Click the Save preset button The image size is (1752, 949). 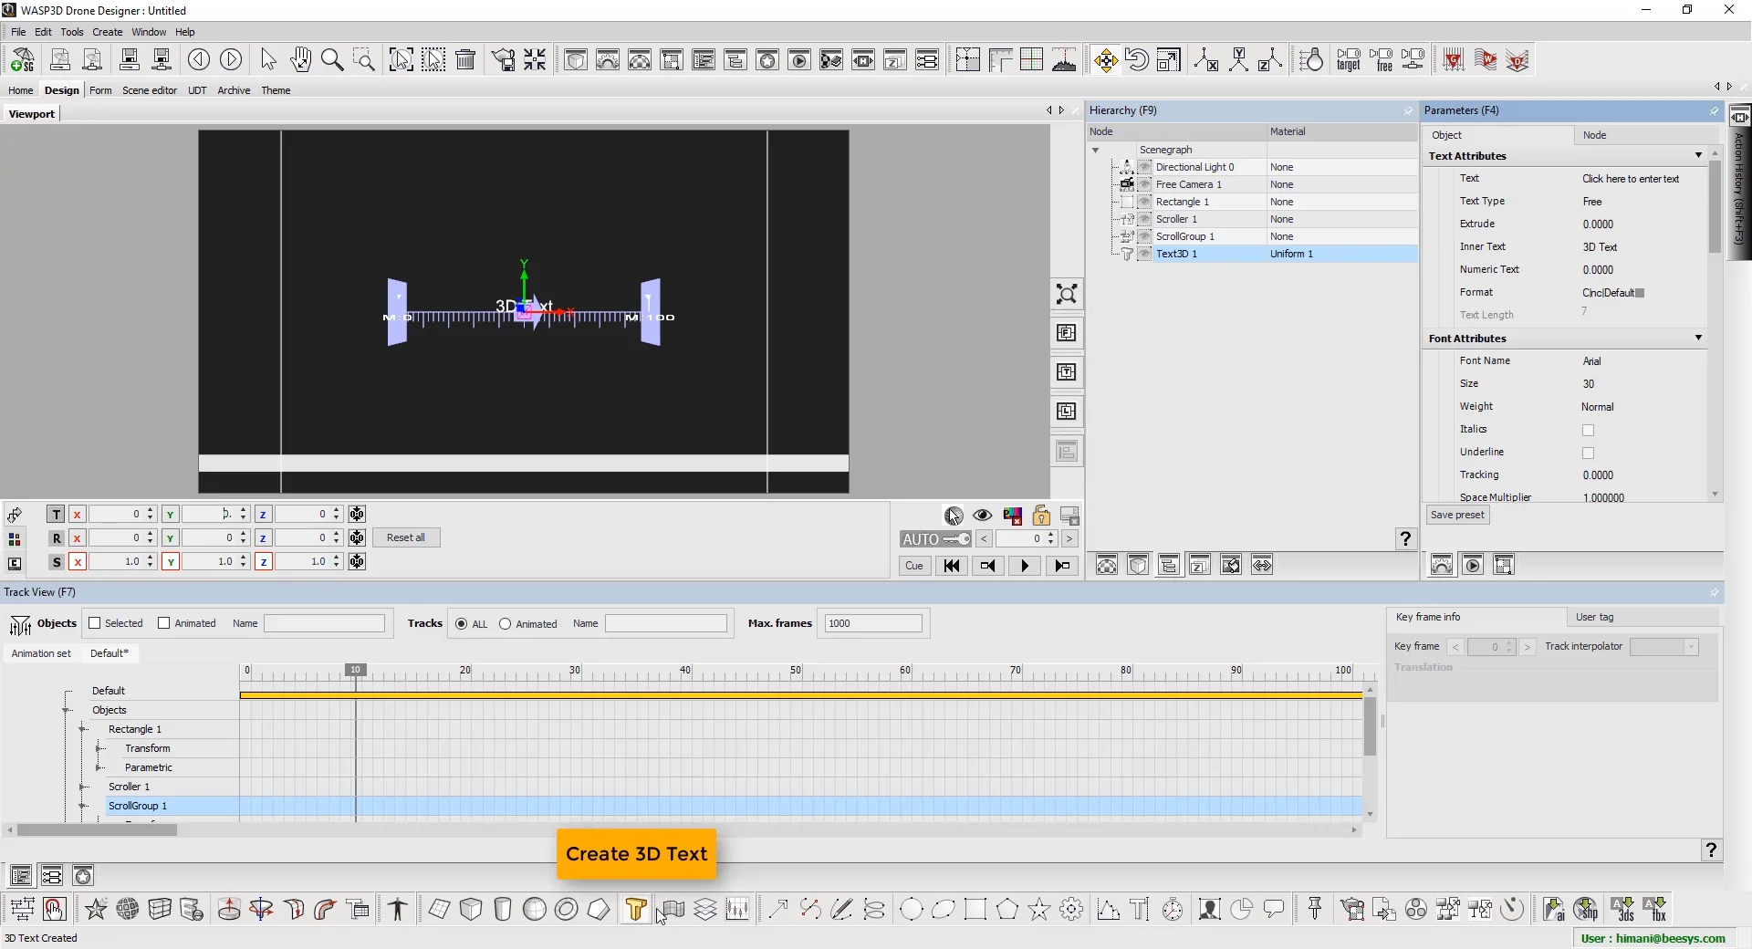pos(1456,515)
